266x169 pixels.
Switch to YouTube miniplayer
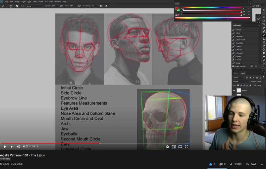pos(174,147)
